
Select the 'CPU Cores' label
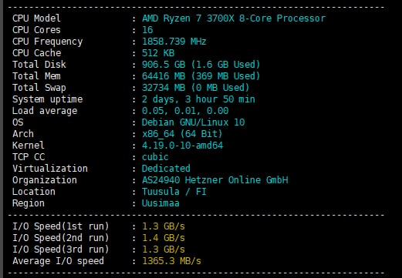36,30
